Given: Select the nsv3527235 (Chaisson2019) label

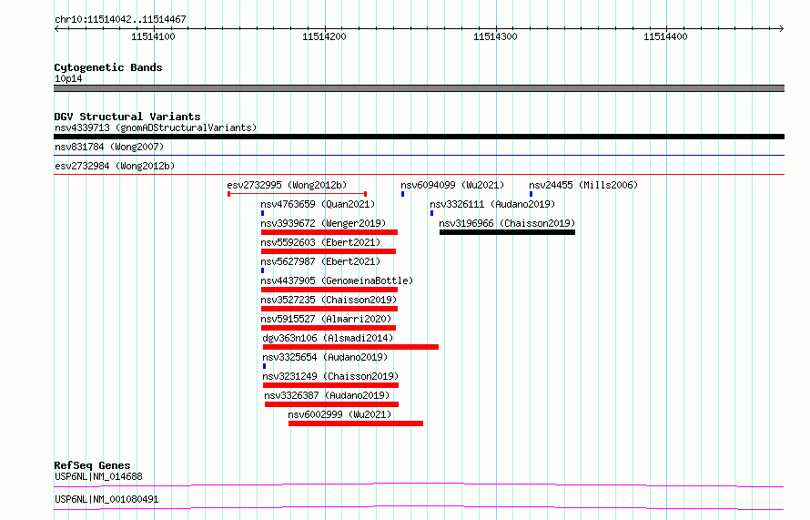Looking at the screenshot, I should tap(329, 300).
